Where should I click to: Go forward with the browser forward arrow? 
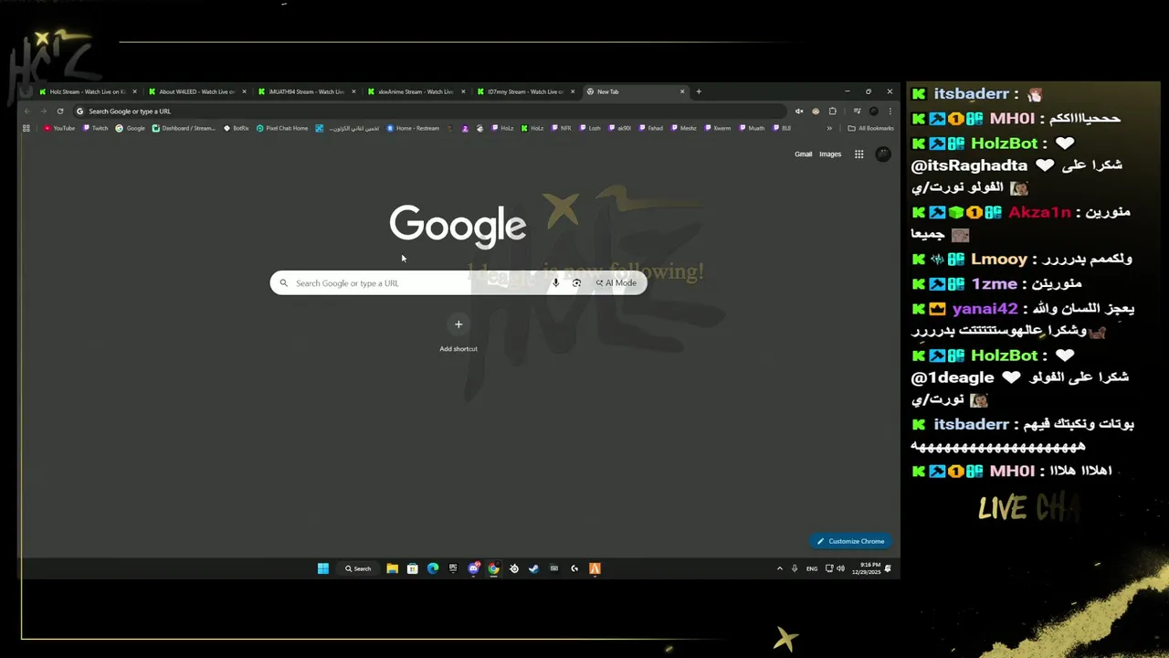point(43,111)
